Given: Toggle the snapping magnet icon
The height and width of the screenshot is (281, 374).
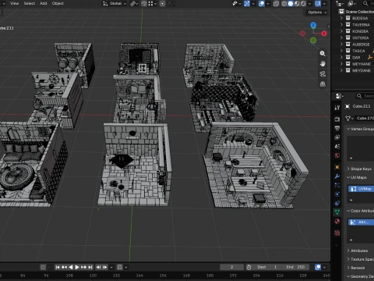Looking at the screenshot, I should point(144,4).
